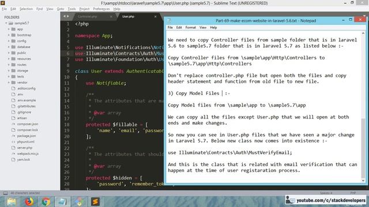Expand the app folder arrow

click(9, 29)
